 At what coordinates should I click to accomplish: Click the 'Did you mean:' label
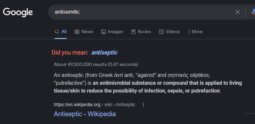(70, 53)
